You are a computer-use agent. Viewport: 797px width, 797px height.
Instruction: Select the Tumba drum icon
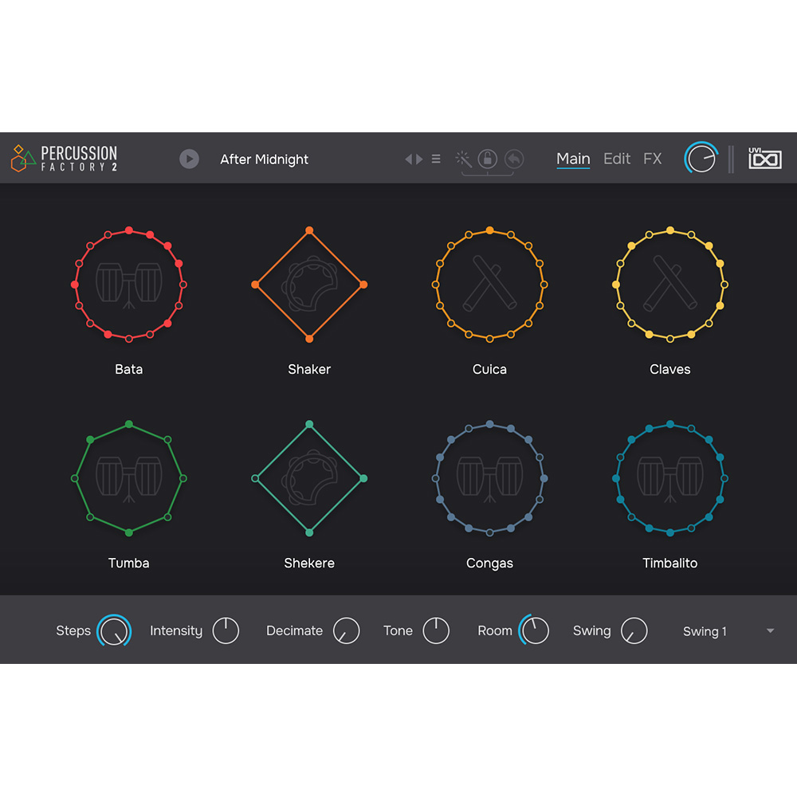(x=129, y=479)
